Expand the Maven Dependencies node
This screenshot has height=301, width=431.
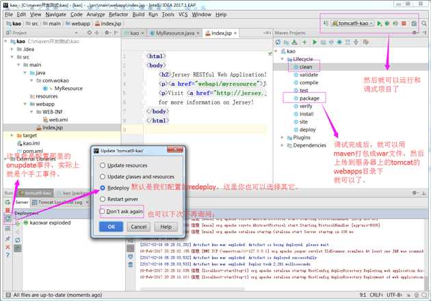(283, 145)
